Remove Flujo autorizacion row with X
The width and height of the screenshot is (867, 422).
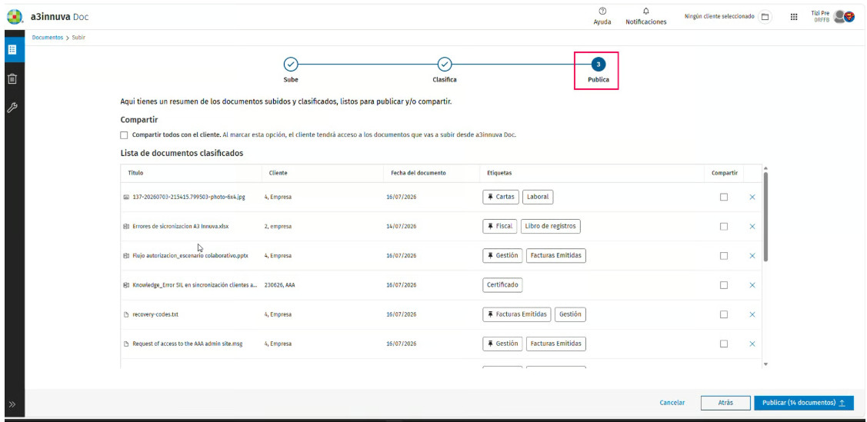tap(752, 256)
